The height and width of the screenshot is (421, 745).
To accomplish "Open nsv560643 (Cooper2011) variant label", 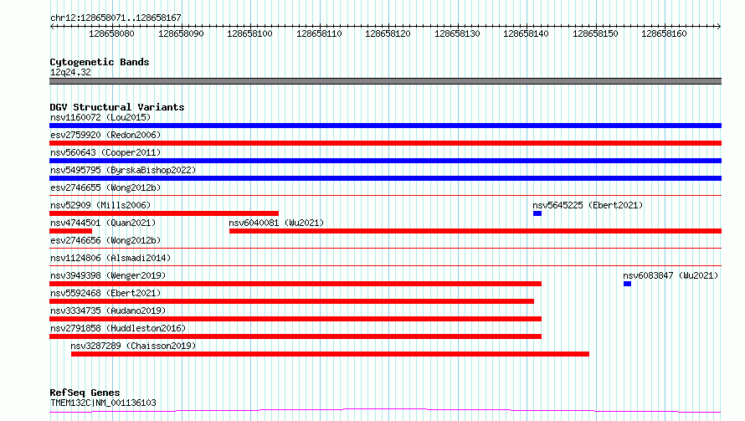I will (x=105, y=152).
